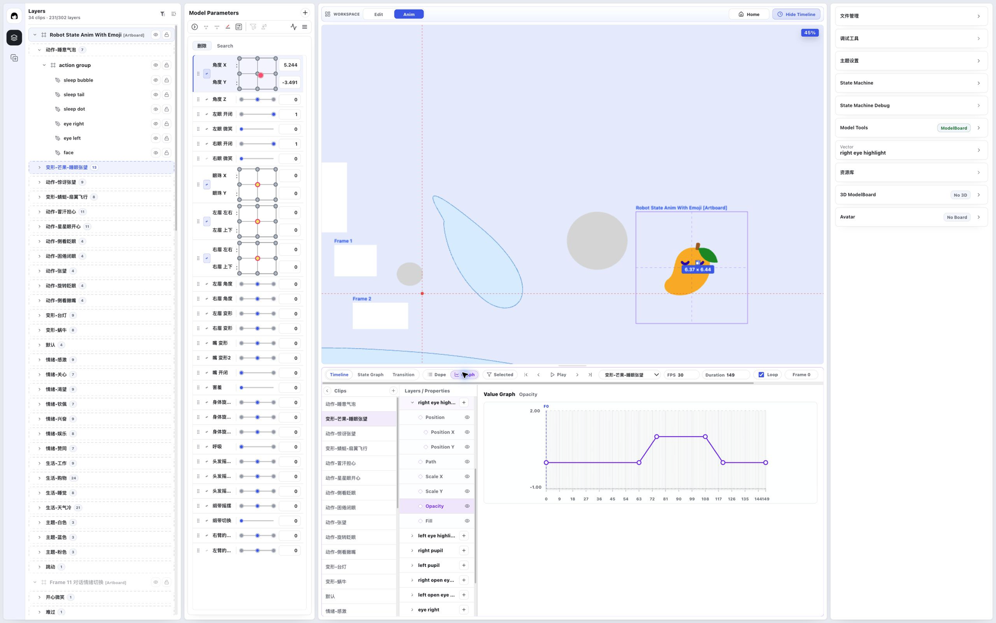996x623 pixels.
Task: Jump to the last frame of the timeline
Action: [590, 375]
